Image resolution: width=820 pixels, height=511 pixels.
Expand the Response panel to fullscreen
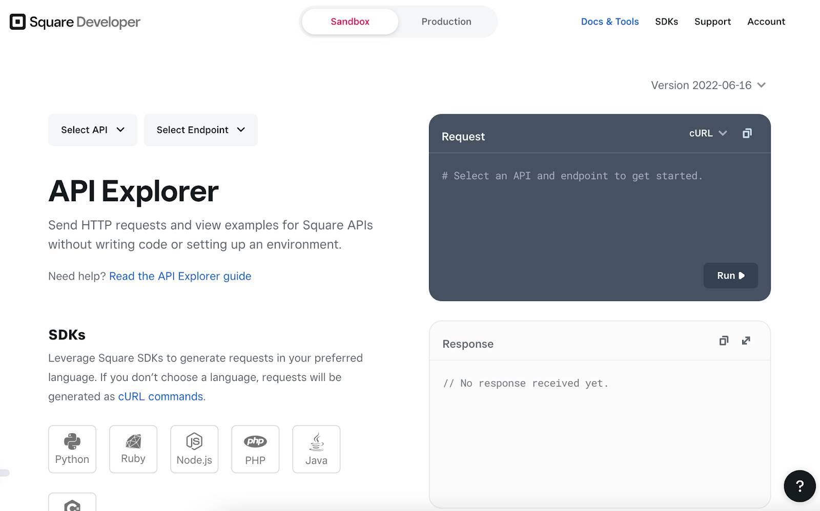tap(746, 340)
